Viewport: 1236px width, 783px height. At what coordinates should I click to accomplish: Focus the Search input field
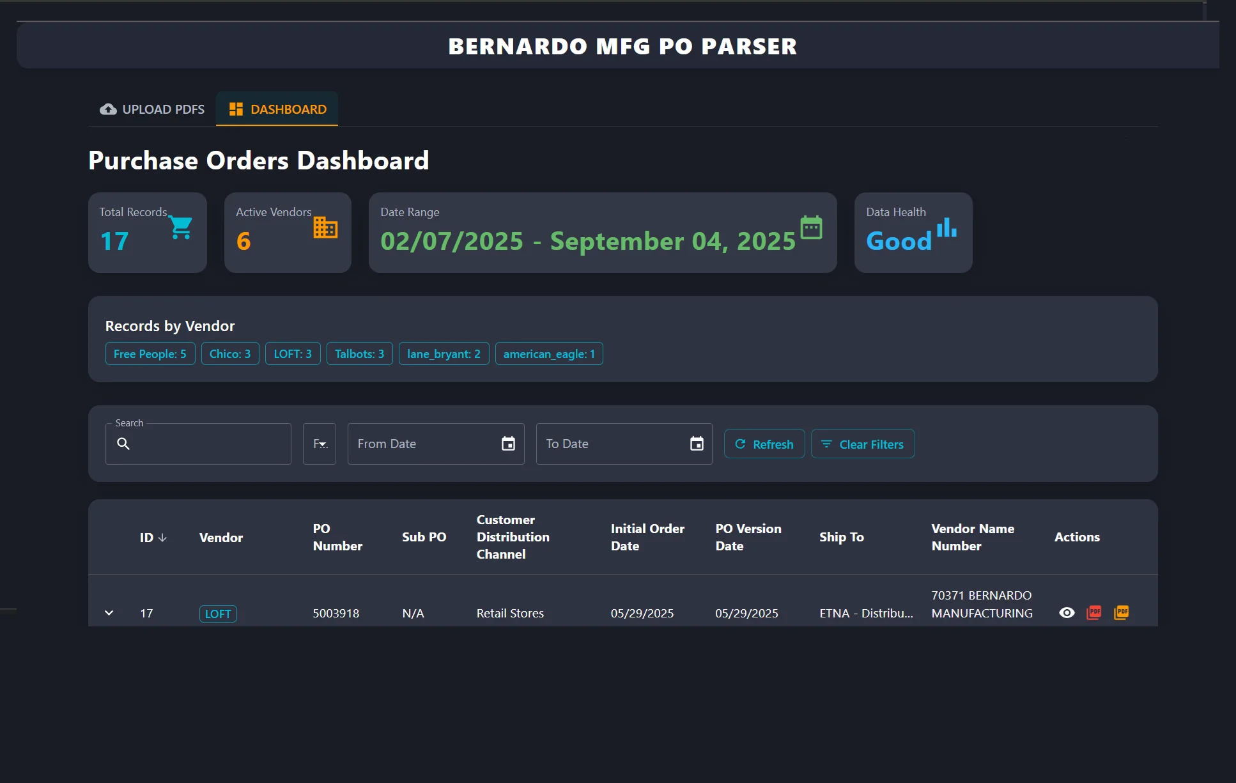click(198, 444)
